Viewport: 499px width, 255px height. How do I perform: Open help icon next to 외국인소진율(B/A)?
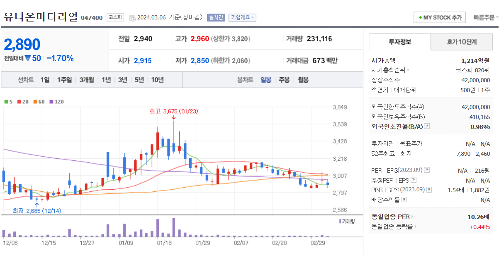[427, 126]
